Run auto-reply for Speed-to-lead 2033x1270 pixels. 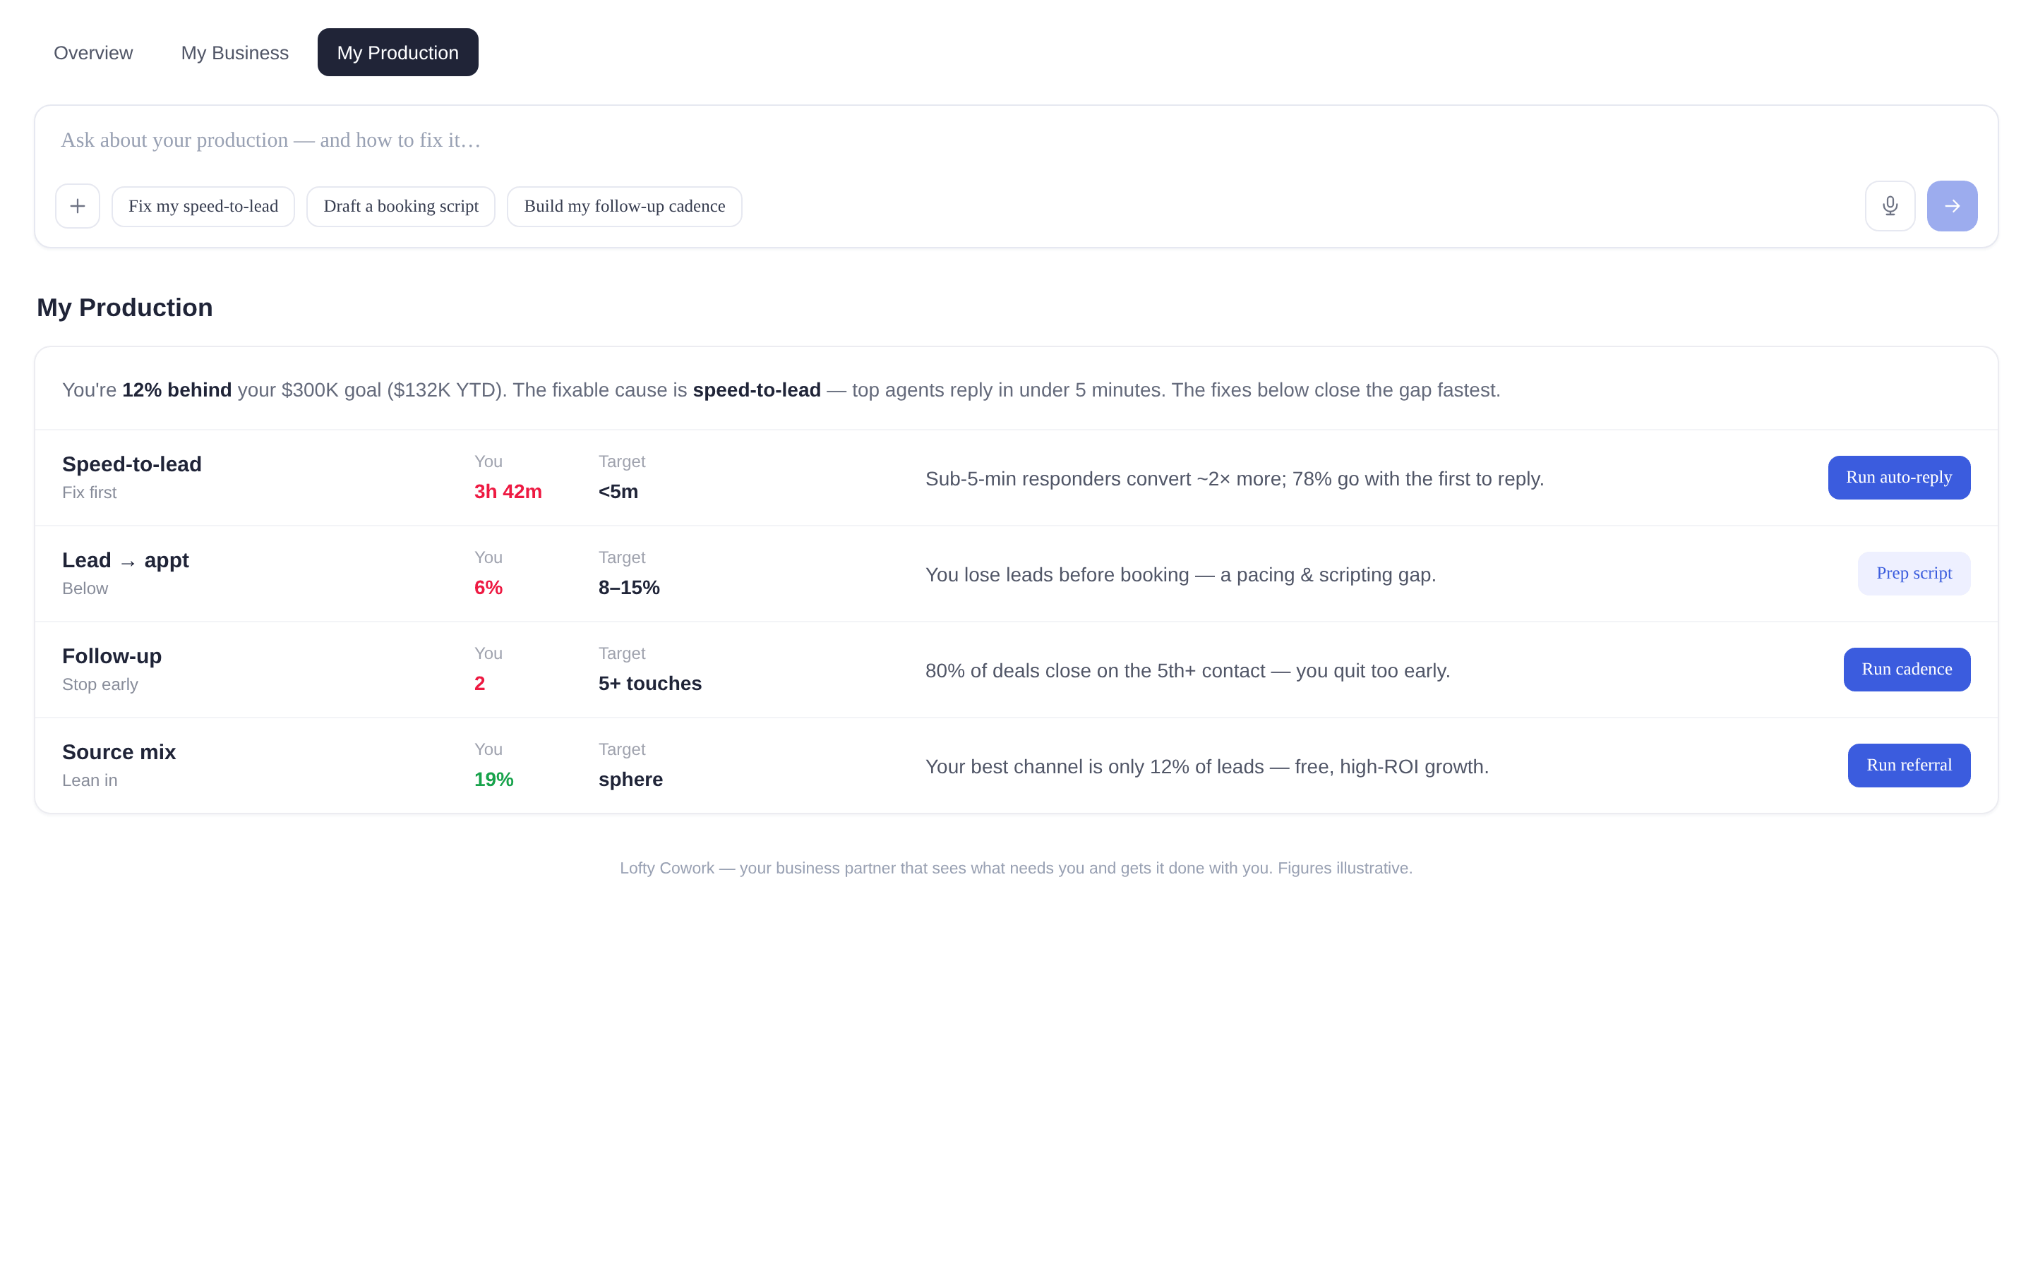pyautogui.click(x=1899, y=478)
